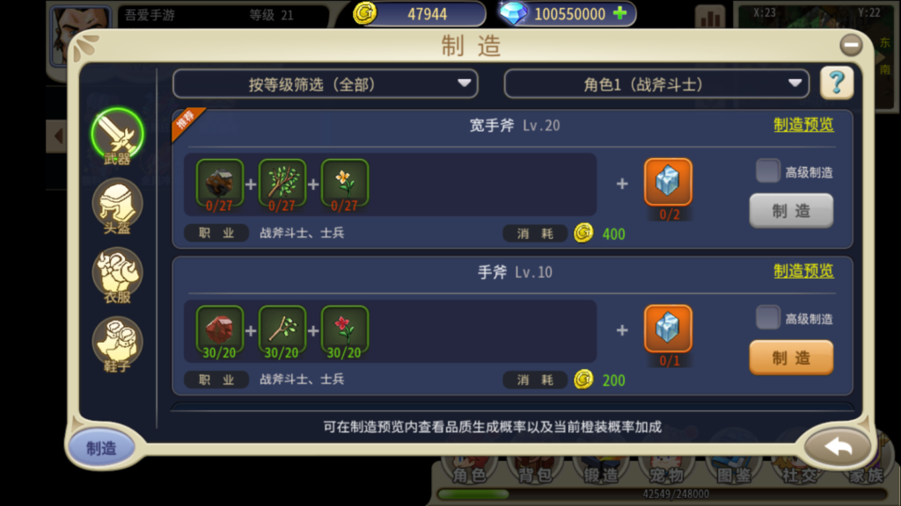This screenshot has width=901, height=506.
Task: Open the question mark help icon
Action: click(837, 83)
